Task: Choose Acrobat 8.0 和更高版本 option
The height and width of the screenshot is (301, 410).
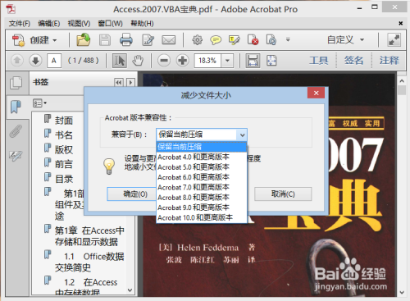Action: 202,198
